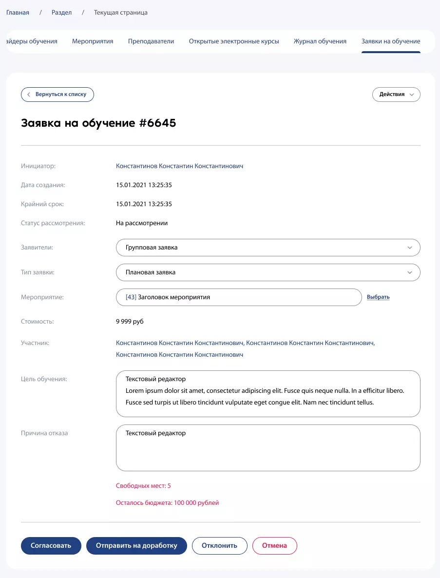Expand the Заявители dropdown (Групповая заявка)

(x=268, y=248)
